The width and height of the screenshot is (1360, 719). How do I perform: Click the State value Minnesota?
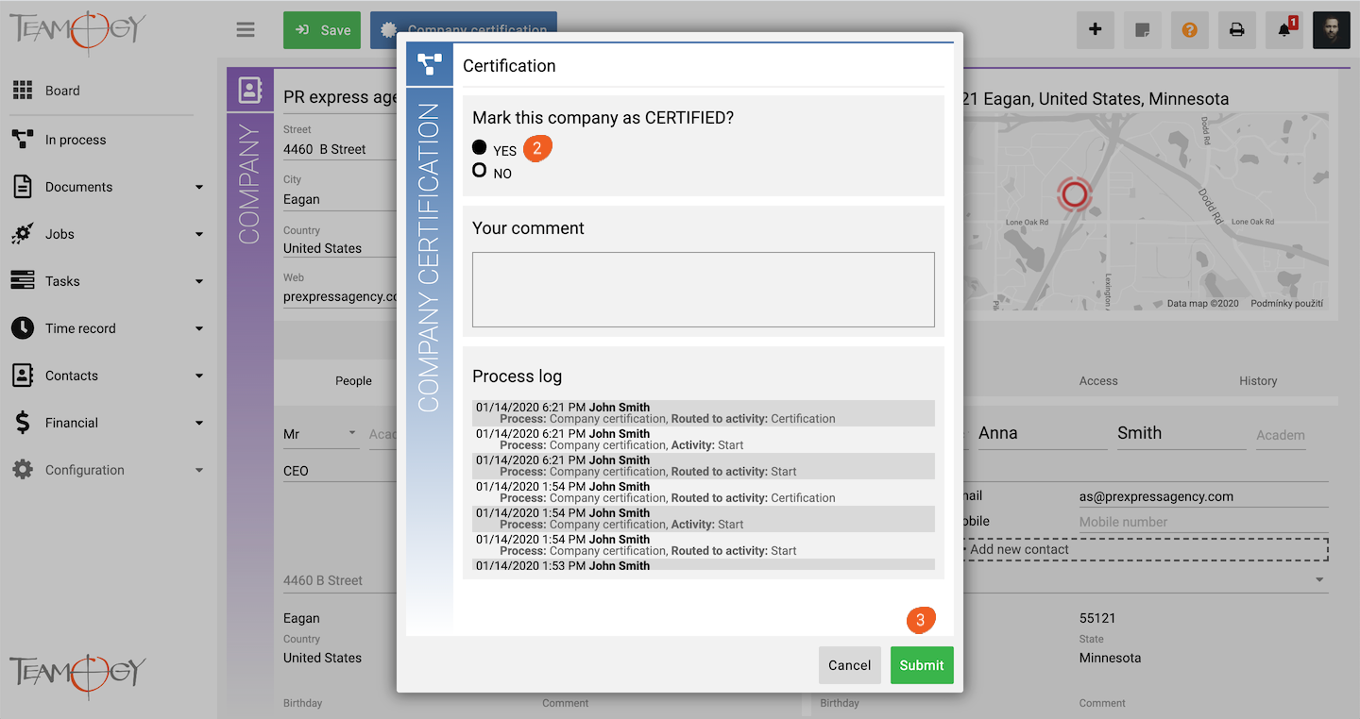point(1110,658)
